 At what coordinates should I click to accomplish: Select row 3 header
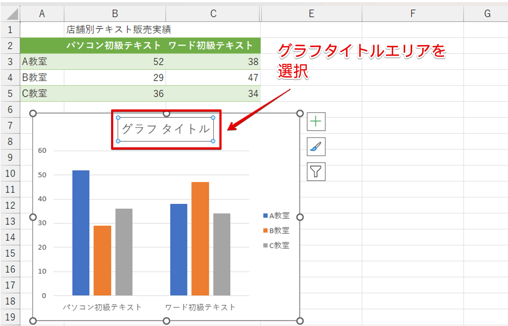10,62
